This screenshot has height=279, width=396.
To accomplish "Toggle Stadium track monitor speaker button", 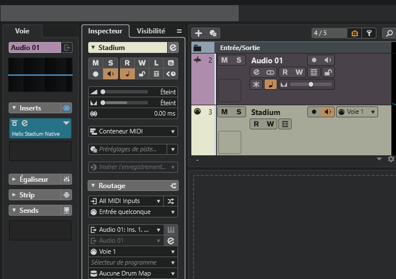I will (327, 112).
